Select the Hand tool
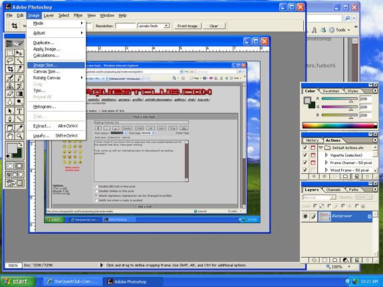 (10, 136)
